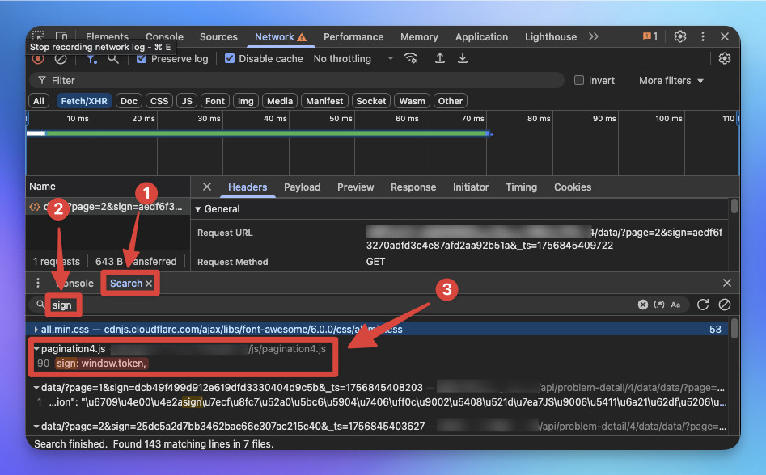Filter requests by Font type
766x475 pixels.
click(x=215, y=101)
